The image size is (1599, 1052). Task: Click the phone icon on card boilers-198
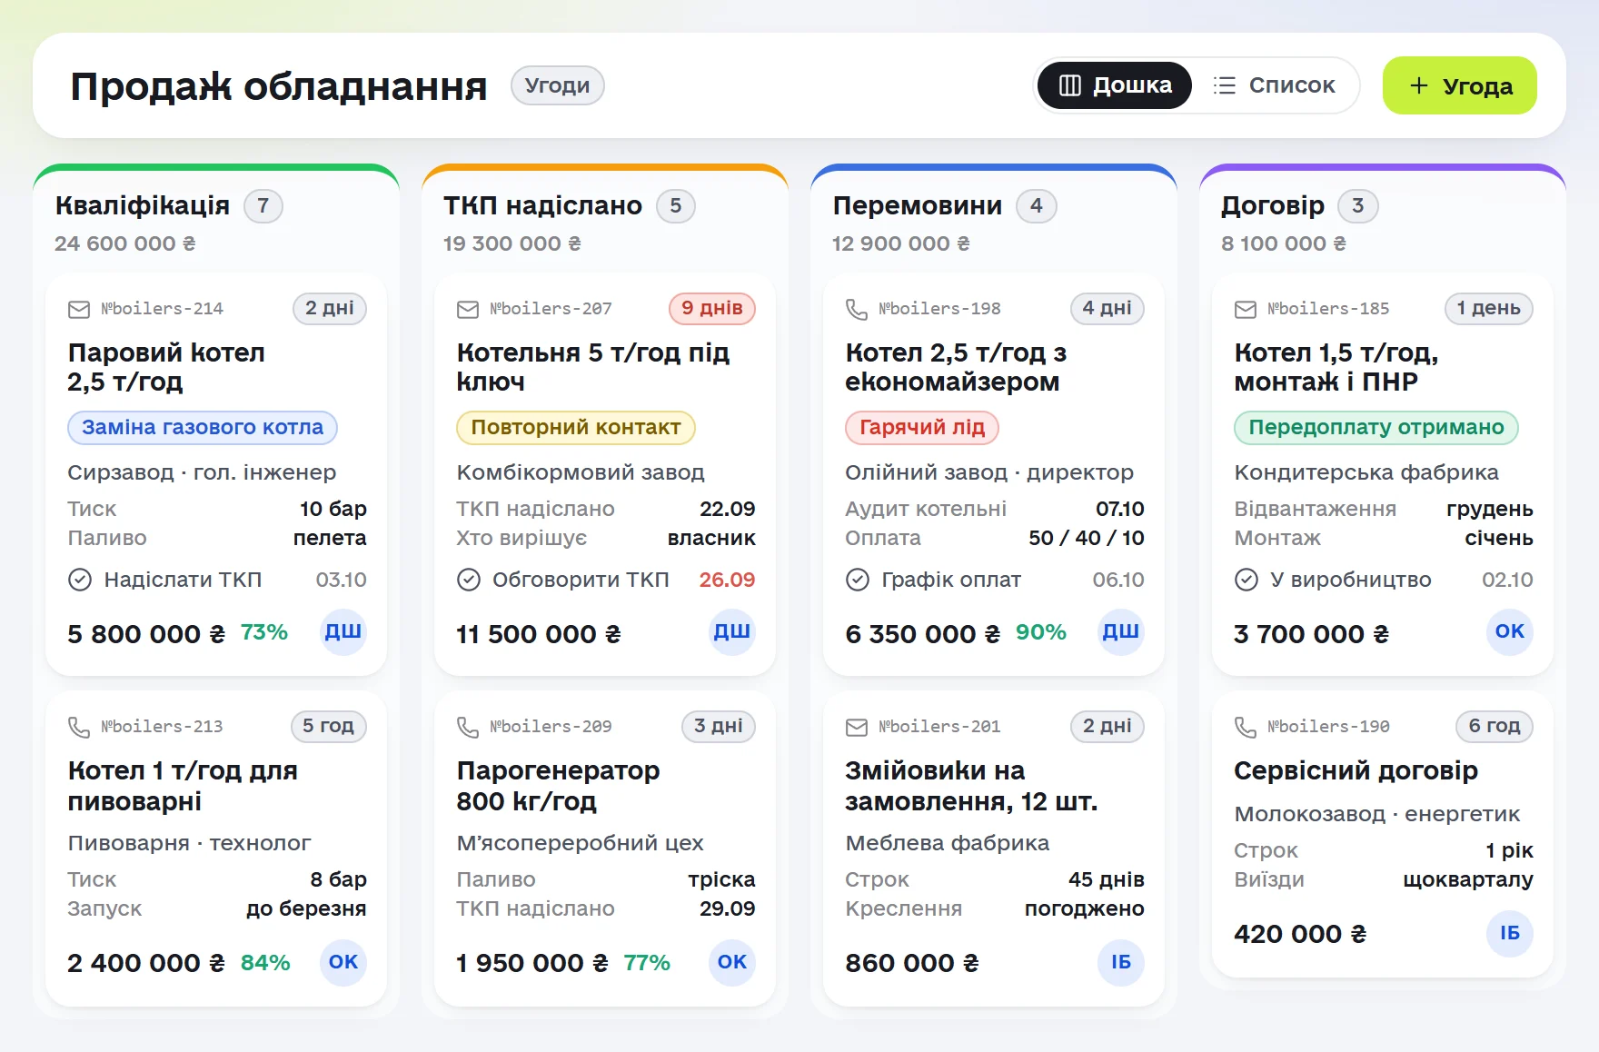(857, 310)
